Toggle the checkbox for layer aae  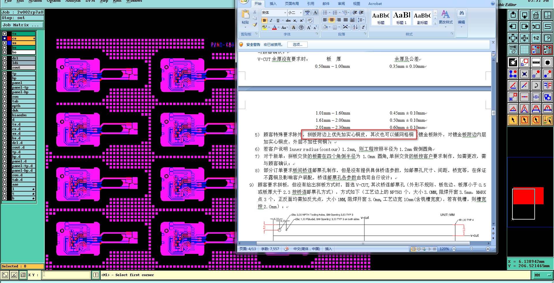(5, 184)
